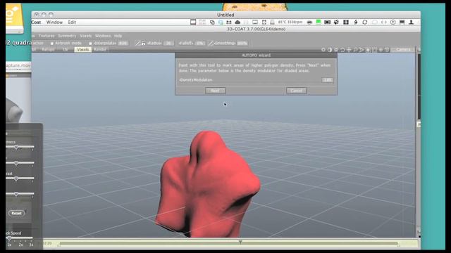Open the Window menu in macOS menu bar
This screenshot has height=253, width=451.
click(x=54, y=22)
